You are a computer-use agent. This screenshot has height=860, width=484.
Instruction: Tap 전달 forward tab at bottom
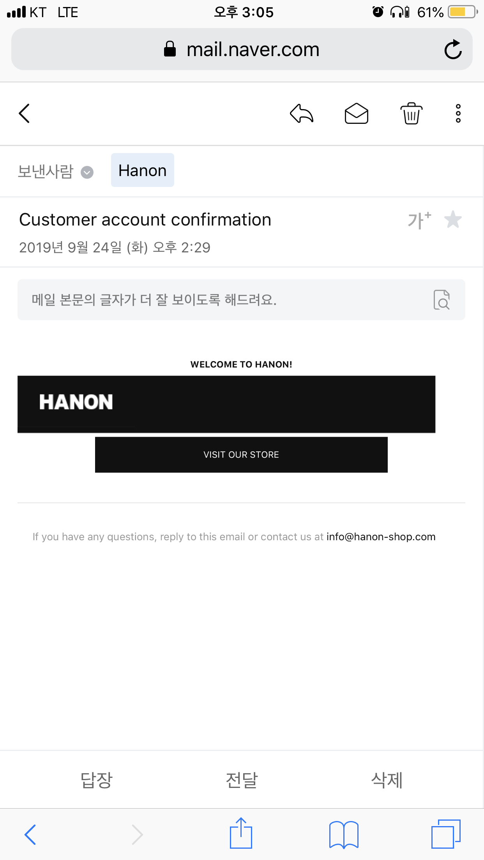pos(242,780)
